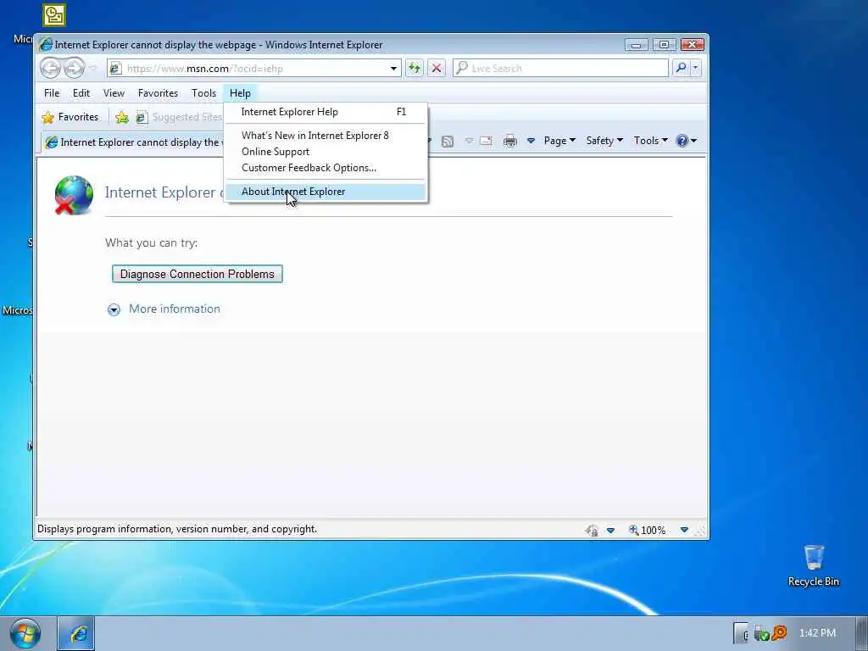Open the Safety command bar dropdown
Screen dimensions: 868x651
tap(604, 141)
